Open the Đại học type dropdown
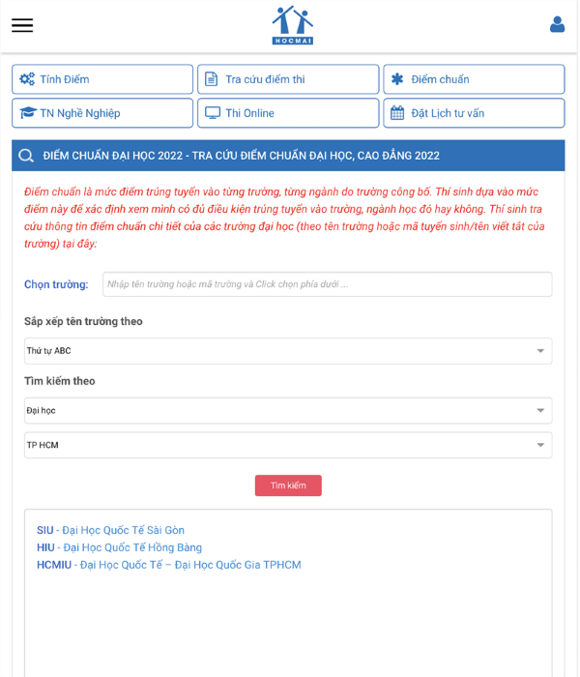This screenshot has height=677, width=580. point(288,411)
